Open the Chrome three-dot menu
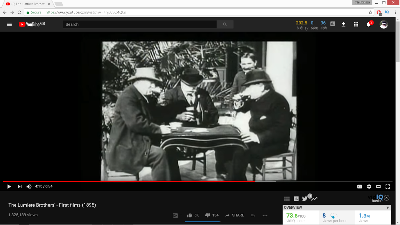400x225 pixels. (x=395, y=12)
